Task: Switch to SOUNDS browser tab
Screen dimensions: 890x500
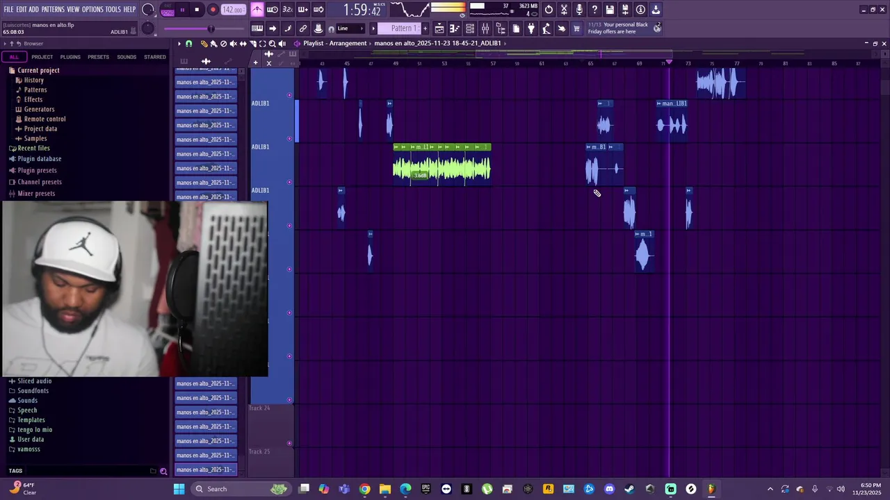Action: click(x=127, y=57)
